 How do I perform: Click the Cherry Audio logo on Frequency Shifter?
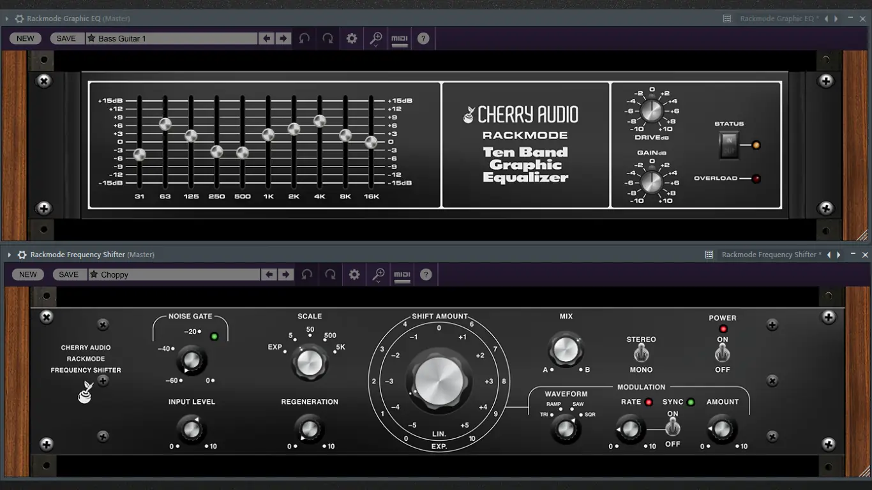(84, 392)
